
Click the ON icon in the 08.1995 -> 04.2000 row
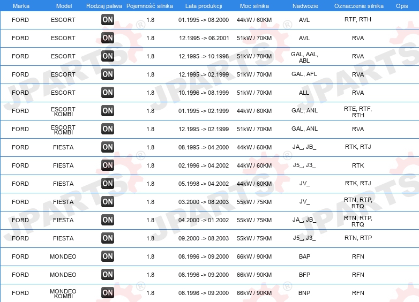point(108,147)
